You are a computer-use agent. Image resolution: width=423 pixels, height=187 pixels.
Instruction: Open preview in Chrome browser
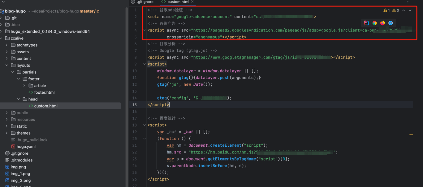[374, 23]
